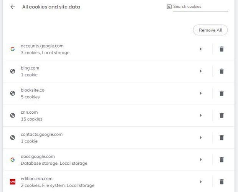
Task: Go back using the left arrow icon
Action: point(13,7)
